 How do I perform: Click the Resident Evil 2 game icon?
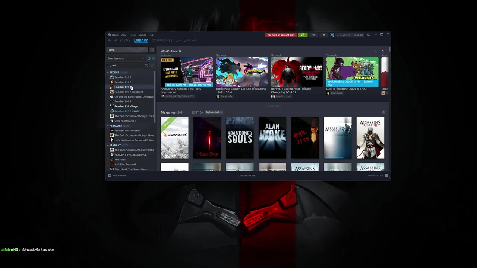click(x=112, y=77)
